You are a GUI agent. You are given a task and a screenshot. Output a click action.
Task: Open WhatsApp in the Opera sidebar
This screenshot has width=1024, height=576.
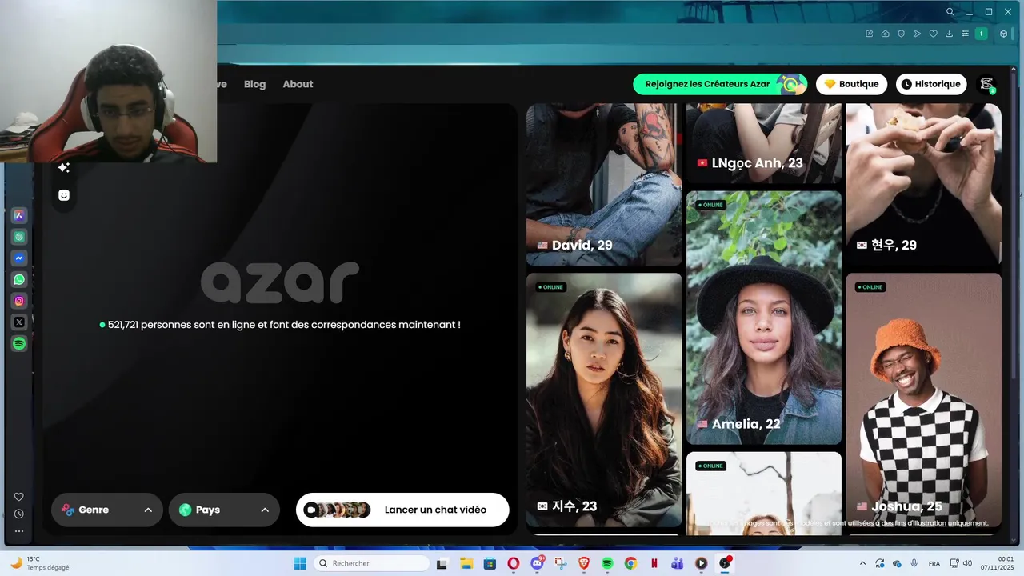(19, 280)
